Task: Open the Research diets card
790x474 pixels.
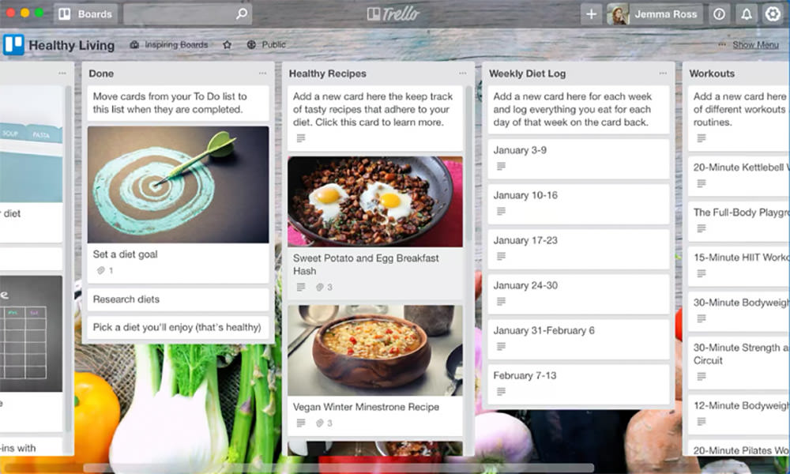Action: pos(178,299)
